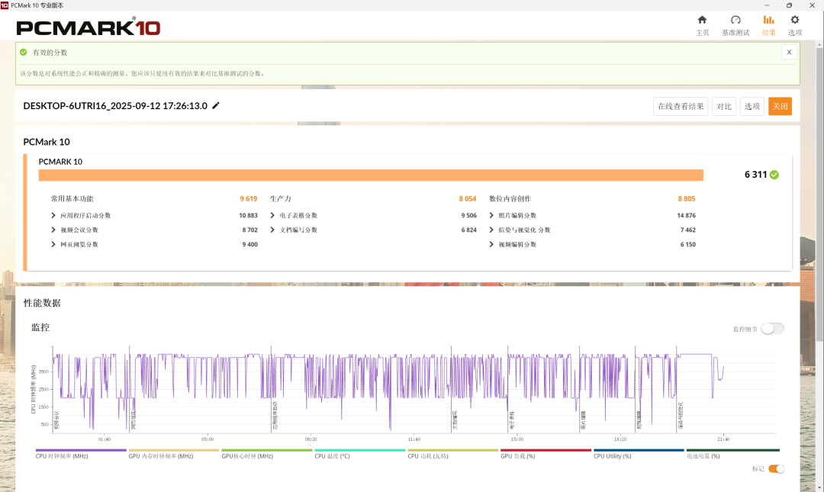Click the 6 150 video editing score
The width and height of the screenshot is (824, 492).
pyautogui.click(x=688, y=244)
